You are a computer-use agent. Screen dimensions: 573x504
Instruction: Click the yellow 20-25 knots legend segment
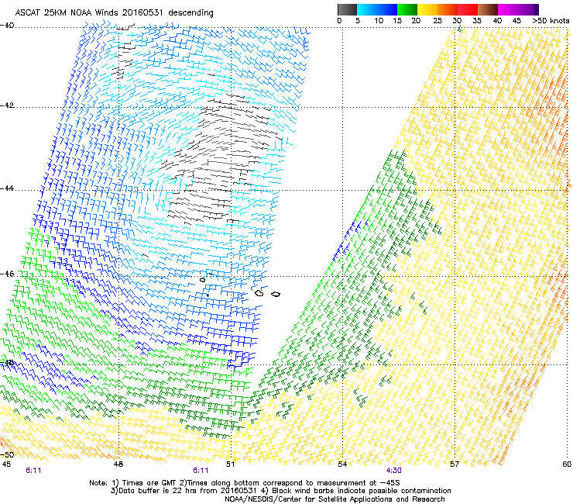click(x=427, y=9)
